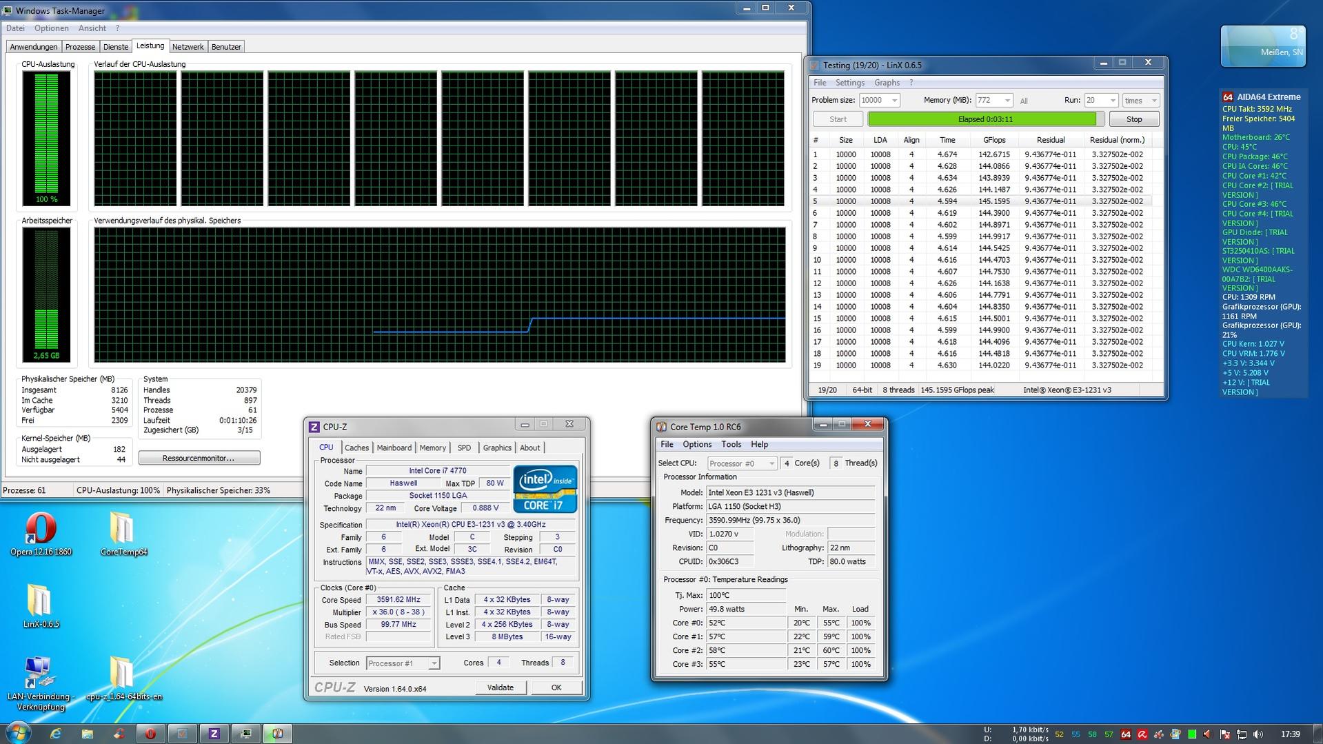This screenshot has height=744, width=1323.
Task: Switch to the Dienste tab
Action: 116,47
